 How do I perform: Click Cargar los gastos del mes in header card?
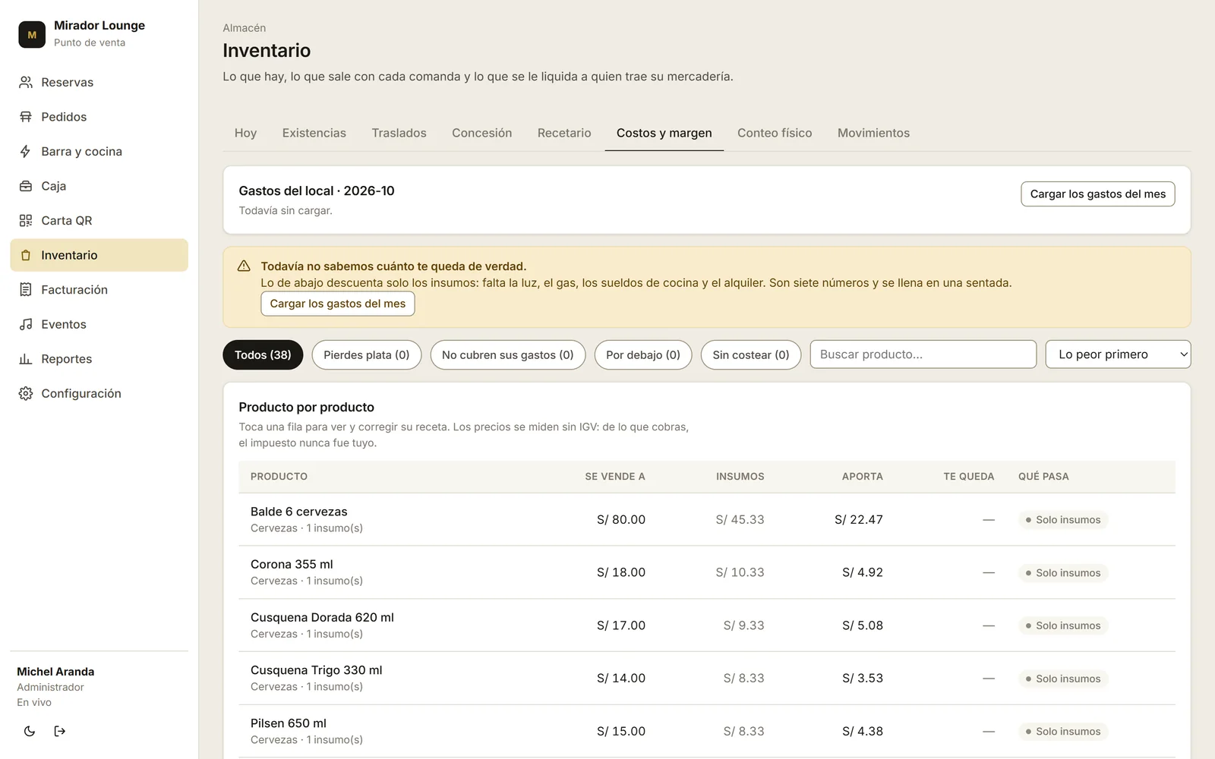click(x=1098, y=194)
